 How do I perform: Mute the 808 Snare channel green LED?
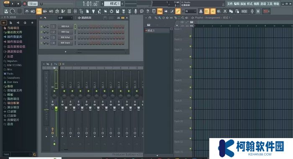(x=41, y=43)
